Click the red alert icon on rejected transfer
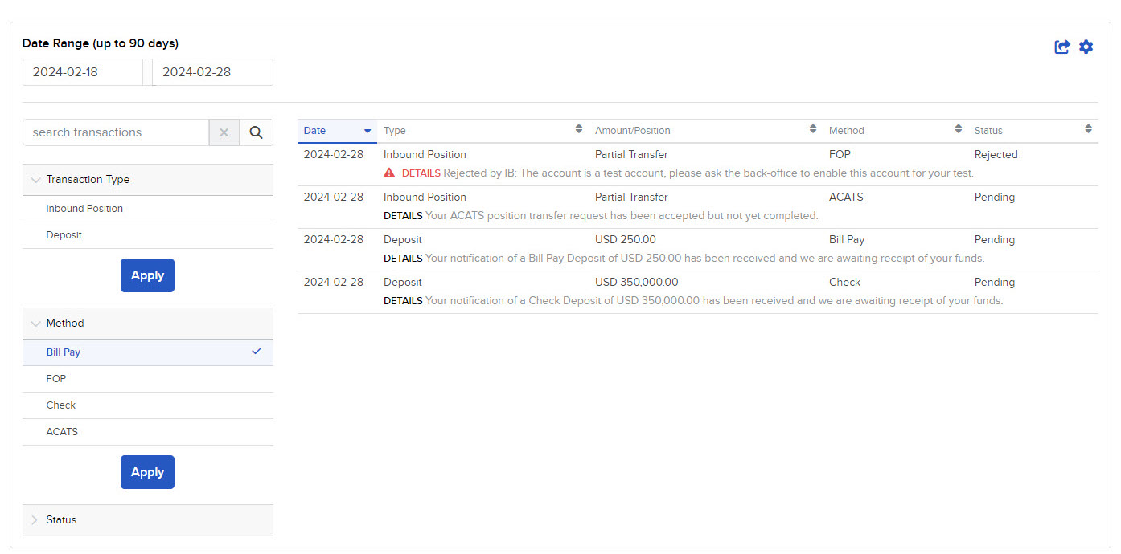 click(x=388, y=172)
